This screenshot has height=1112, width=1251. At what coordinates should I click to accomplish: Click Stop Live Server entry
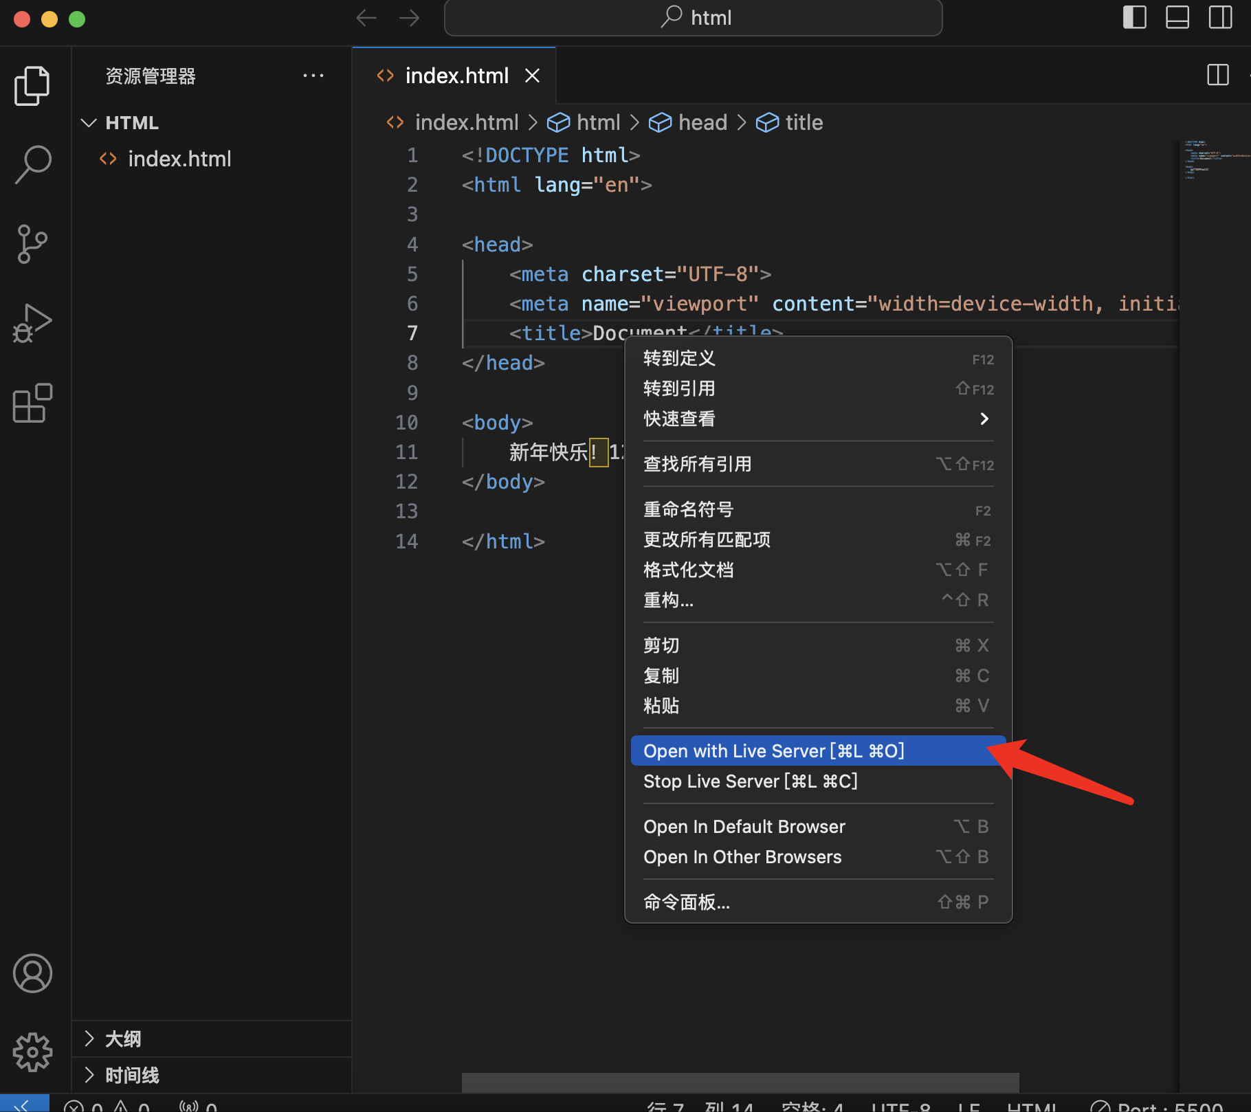818,781
